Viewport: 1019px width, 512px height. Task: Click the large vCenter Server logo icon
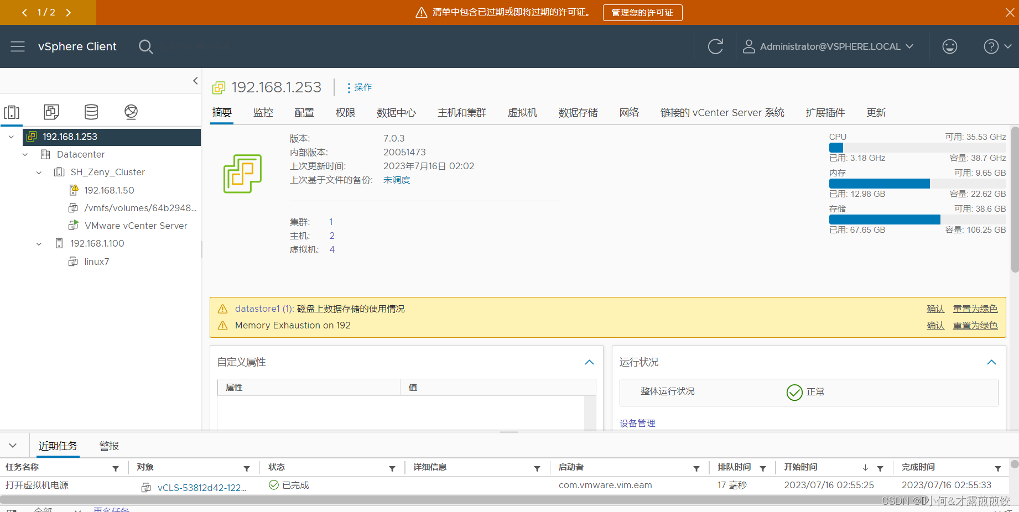pos(242,174)
